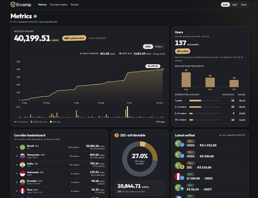Click the 40,199.51 settled volume value
The width and height of the screenshot is (258, 198).
click(x=32, y=38)
